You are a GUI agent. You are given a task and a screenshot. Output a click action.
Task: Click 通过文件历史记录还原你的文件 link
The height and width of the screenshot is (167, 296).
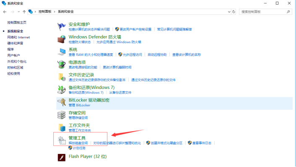click(153, 80)
